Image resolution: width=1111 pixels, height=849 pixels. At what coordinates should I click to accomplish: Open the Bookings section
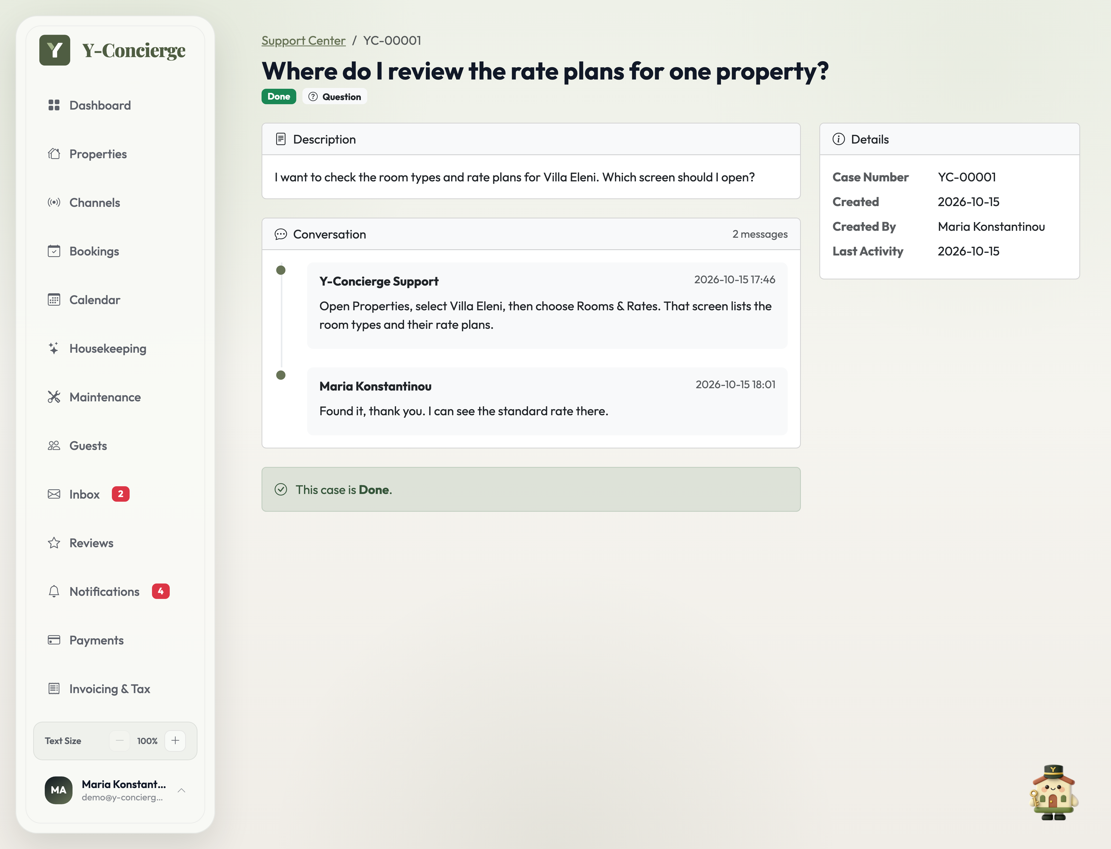(x=115, y=251)
